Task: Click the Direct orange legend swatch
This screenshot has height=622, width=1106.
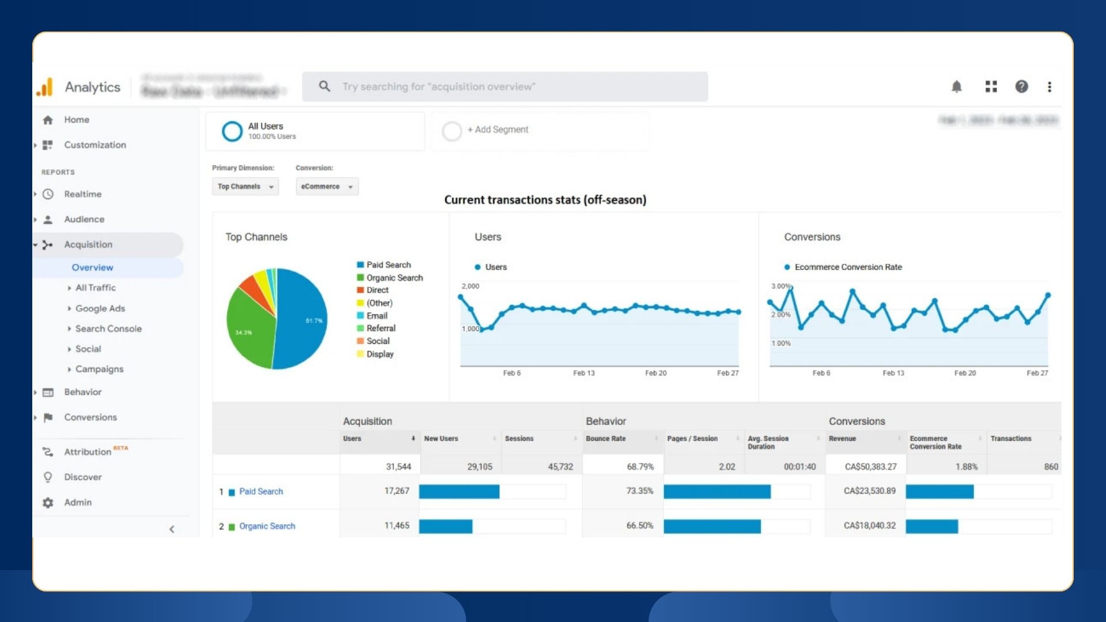Action: pos(360,290)
